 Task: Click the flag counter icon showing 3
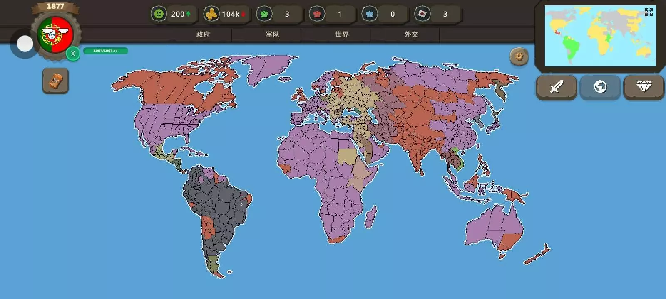422,14
